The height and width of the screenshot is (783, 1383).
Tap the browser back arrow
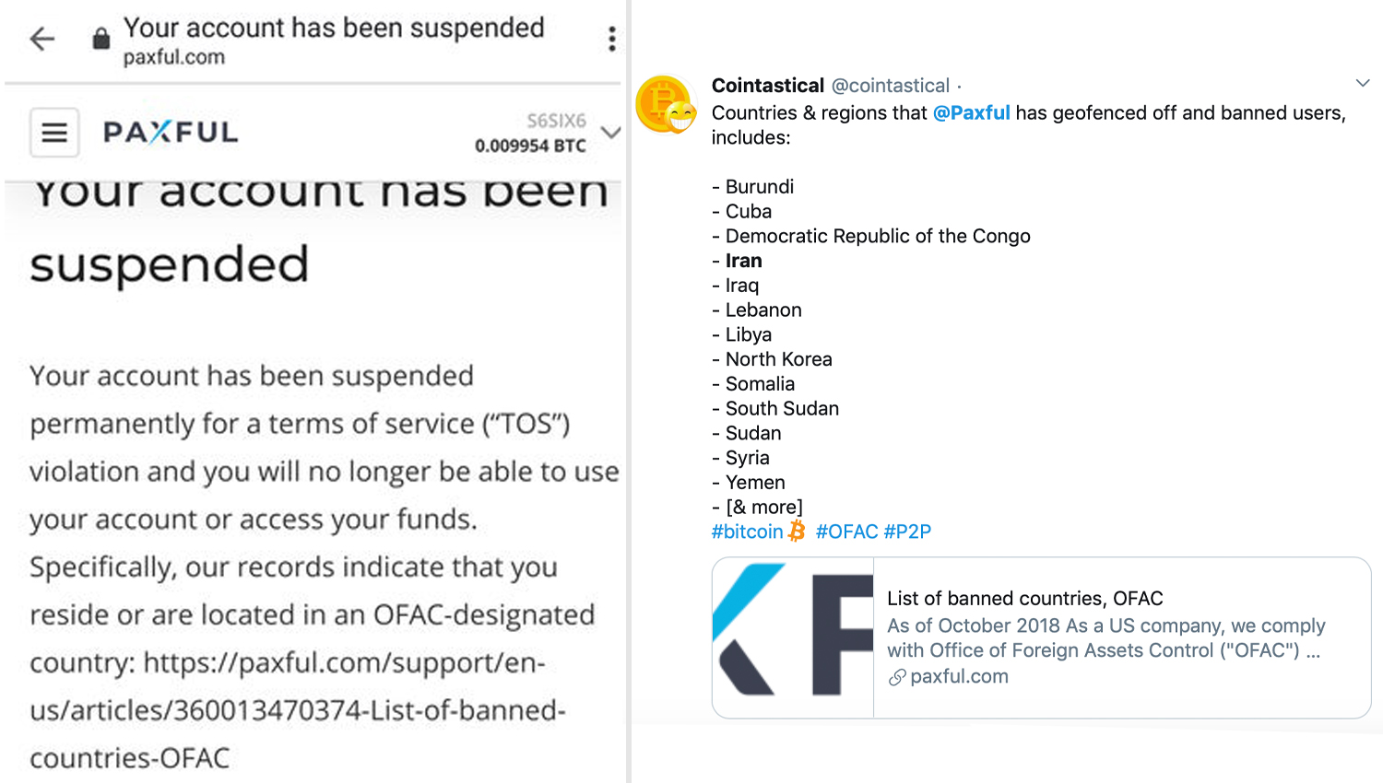click(42, 39)
